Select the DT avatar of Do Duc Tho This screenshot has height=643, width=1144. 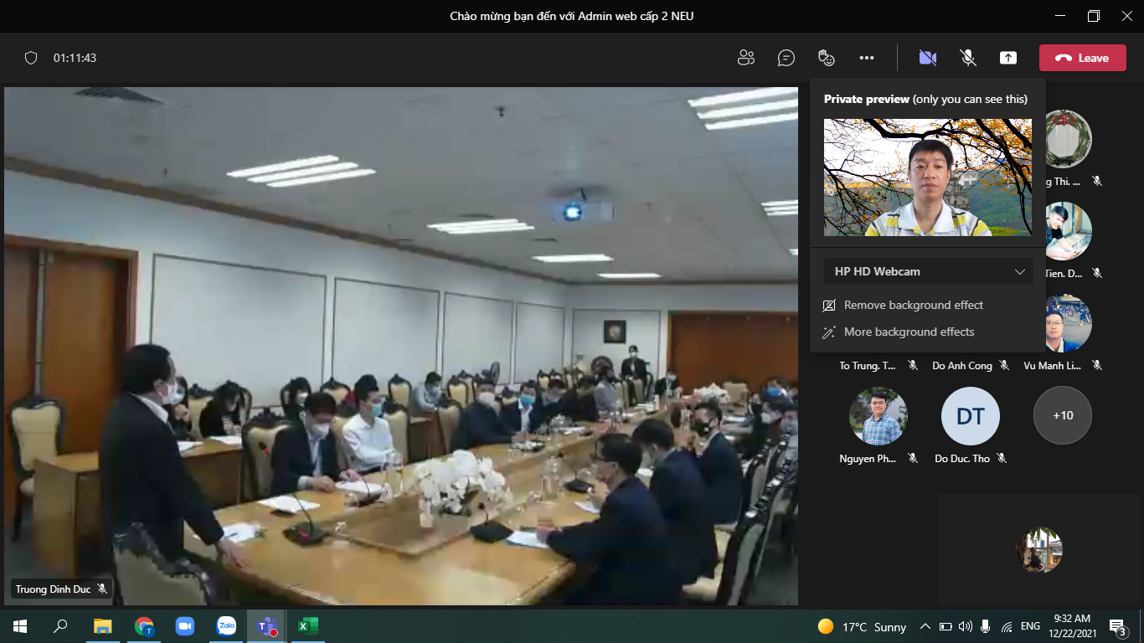pos(970,415)
